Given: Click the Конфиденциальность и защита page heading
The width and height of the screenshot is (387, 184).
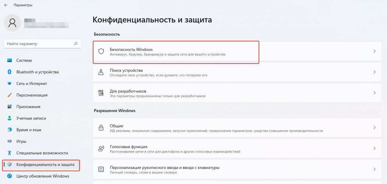Looking at the screenshot, I should point(152,20).
